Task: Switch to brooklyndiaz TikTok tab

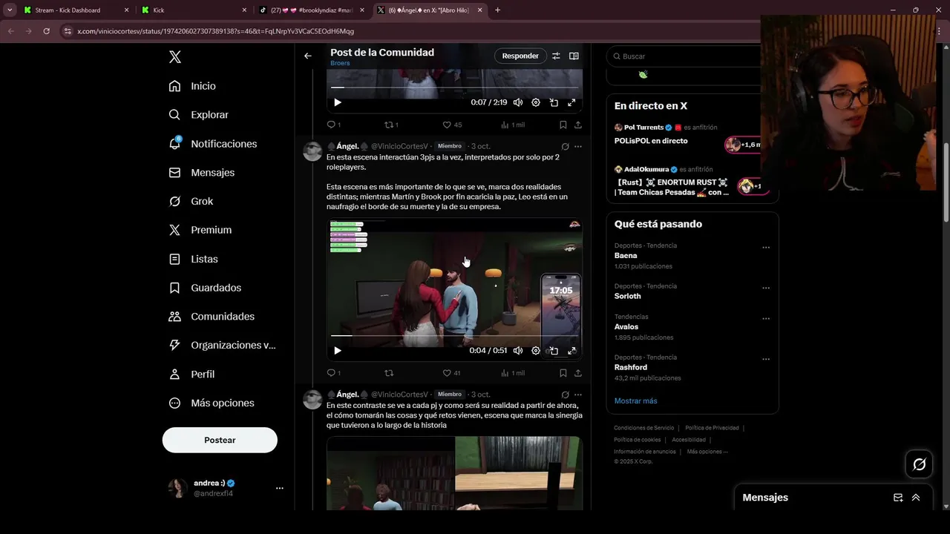Action: (x=312, y=10)
